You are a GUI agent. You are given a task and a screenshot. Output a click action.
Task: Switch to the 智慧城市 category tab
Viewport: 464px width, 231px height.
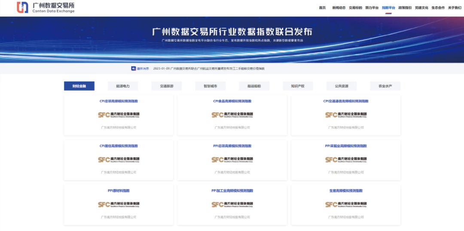click(211, 86)
